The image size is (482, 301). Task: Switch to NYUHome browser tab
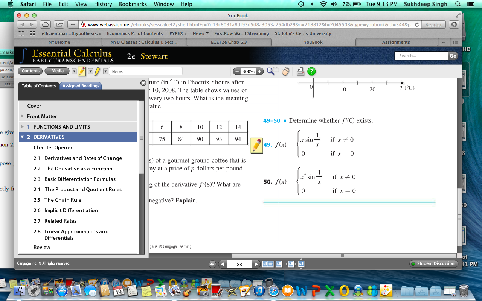pyautogui.click(x=59, y=42)
